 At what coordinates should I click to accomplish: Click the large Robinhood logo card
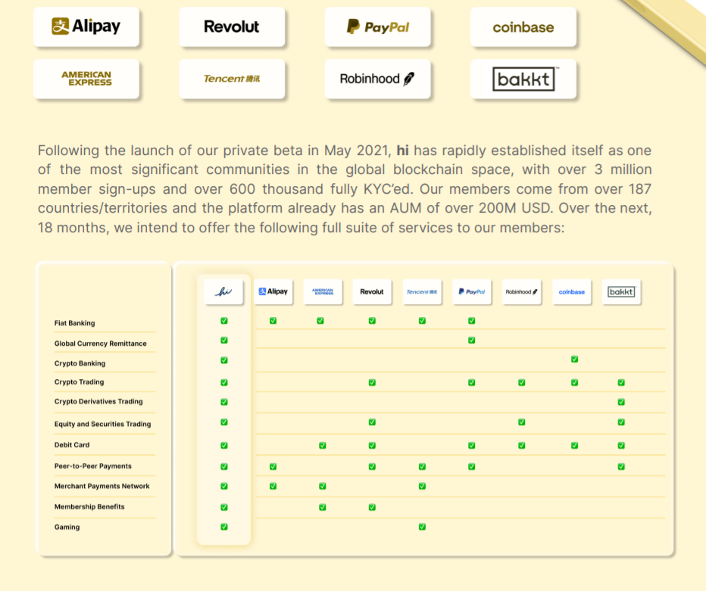(x=378, y=79)
